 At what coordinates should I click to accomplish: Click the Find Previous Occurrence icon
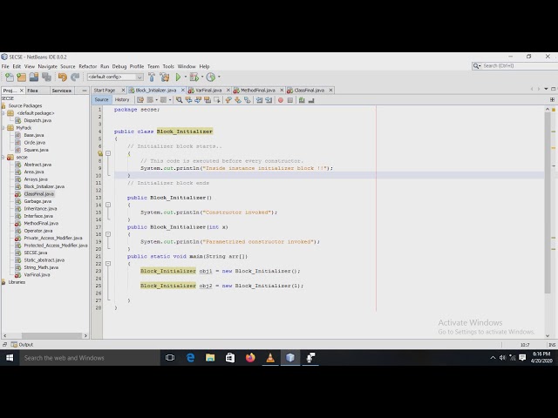pyautogui.click(x=188, y=100)
